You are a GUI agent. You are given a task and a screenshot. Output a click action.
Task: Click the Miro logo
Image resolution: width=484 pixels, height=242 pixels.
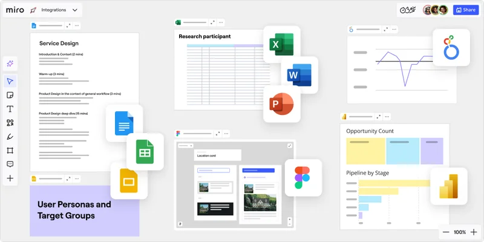(x=15, y=10)
